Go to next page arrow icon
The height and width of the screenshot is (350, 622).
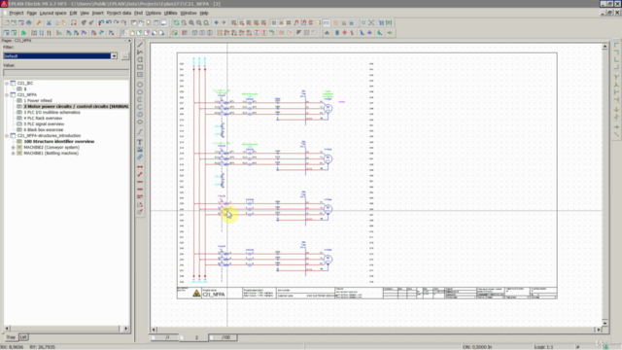coord(224,23)
